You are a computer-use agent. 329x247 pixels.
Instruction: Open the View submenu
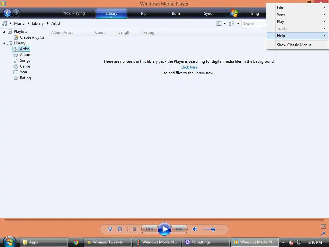(297, 14)
